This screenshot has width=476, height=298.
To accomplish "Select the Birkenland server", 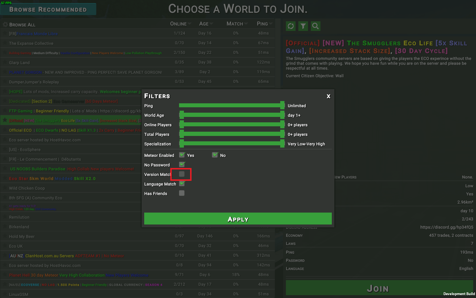I will coord(71,227).
